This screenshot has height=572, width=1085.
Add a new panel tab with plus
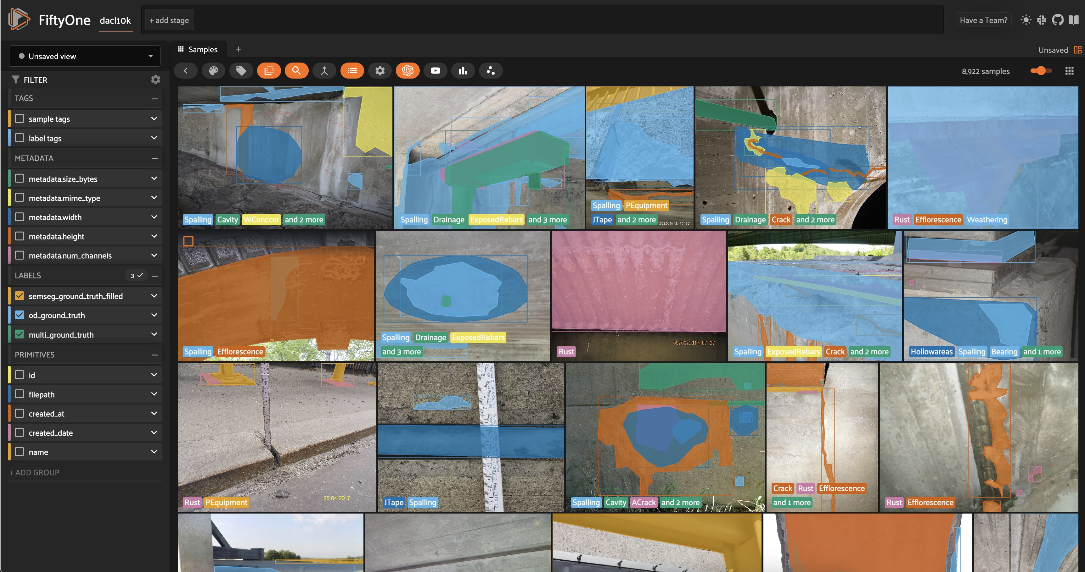238,49
